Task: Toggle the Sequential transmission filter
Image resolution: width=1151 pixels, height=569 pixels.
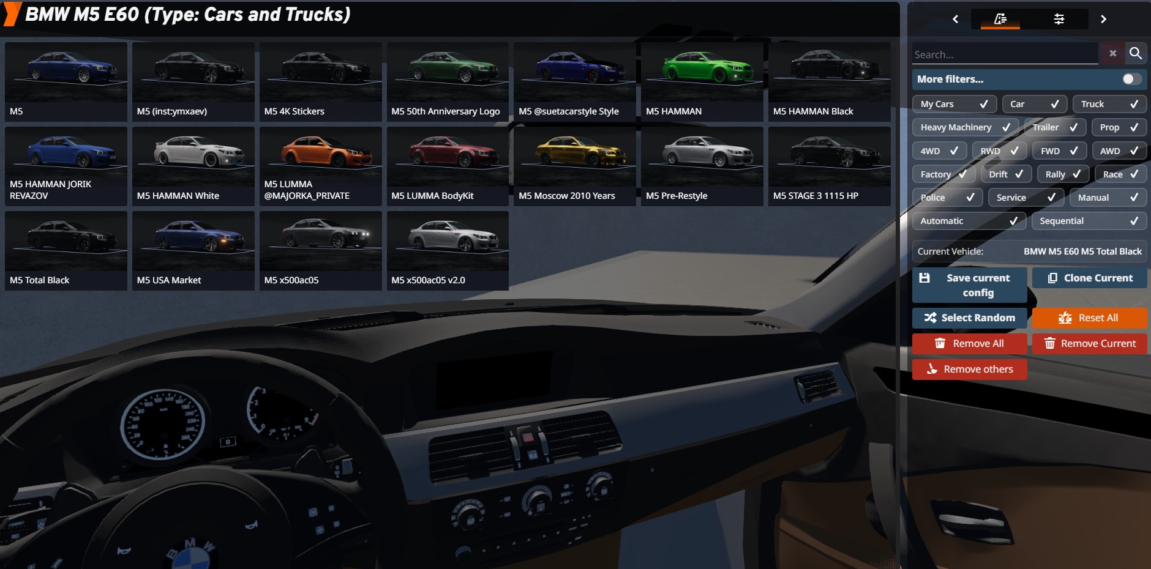Action: click(1089, 221)
